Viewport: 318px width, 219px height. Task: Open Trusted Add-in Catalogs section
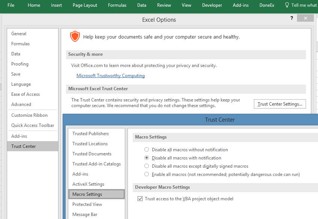click(96, 164)
